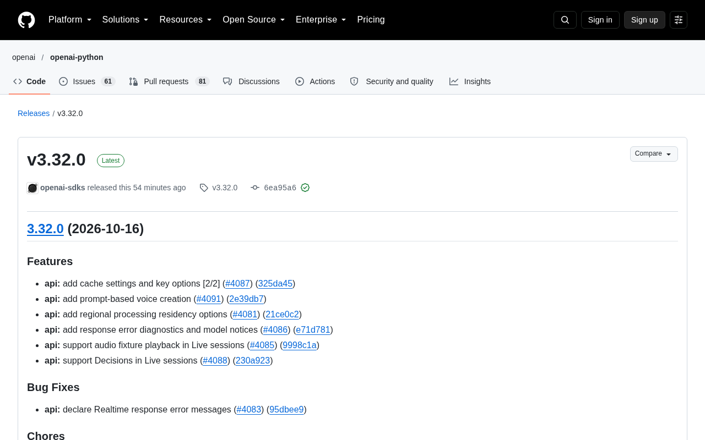Click the green verified check badge
705x440 pixels.
(305, 188)
